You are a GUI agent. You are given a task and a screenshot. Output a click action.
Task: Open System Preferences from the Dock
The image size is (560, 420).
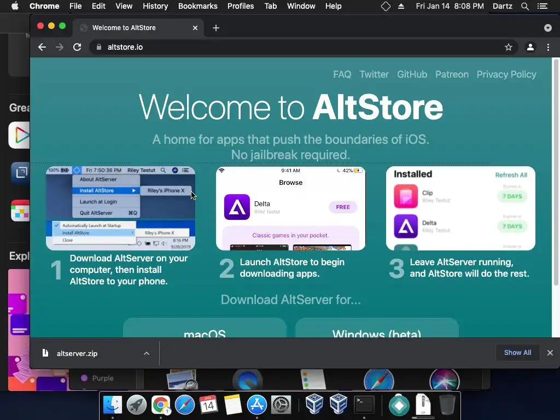point(281,405)
